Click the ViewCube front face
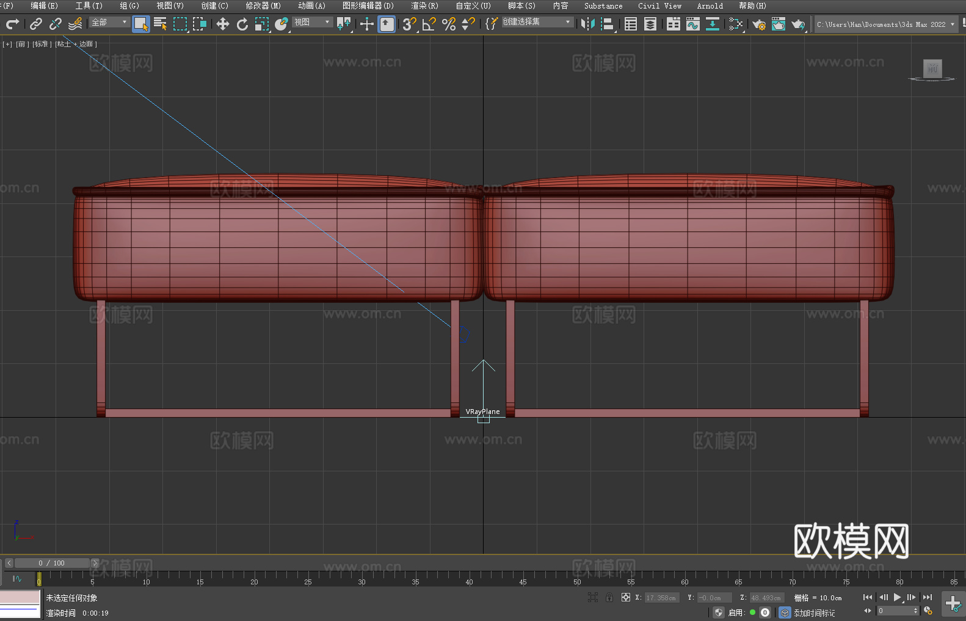 tap(932, 68)
